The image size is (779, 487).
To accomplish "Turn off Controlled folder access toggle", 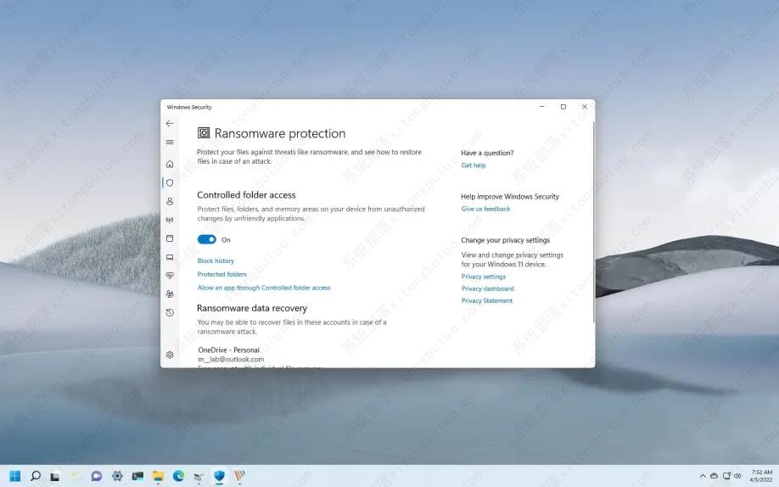I will (206, 240).
